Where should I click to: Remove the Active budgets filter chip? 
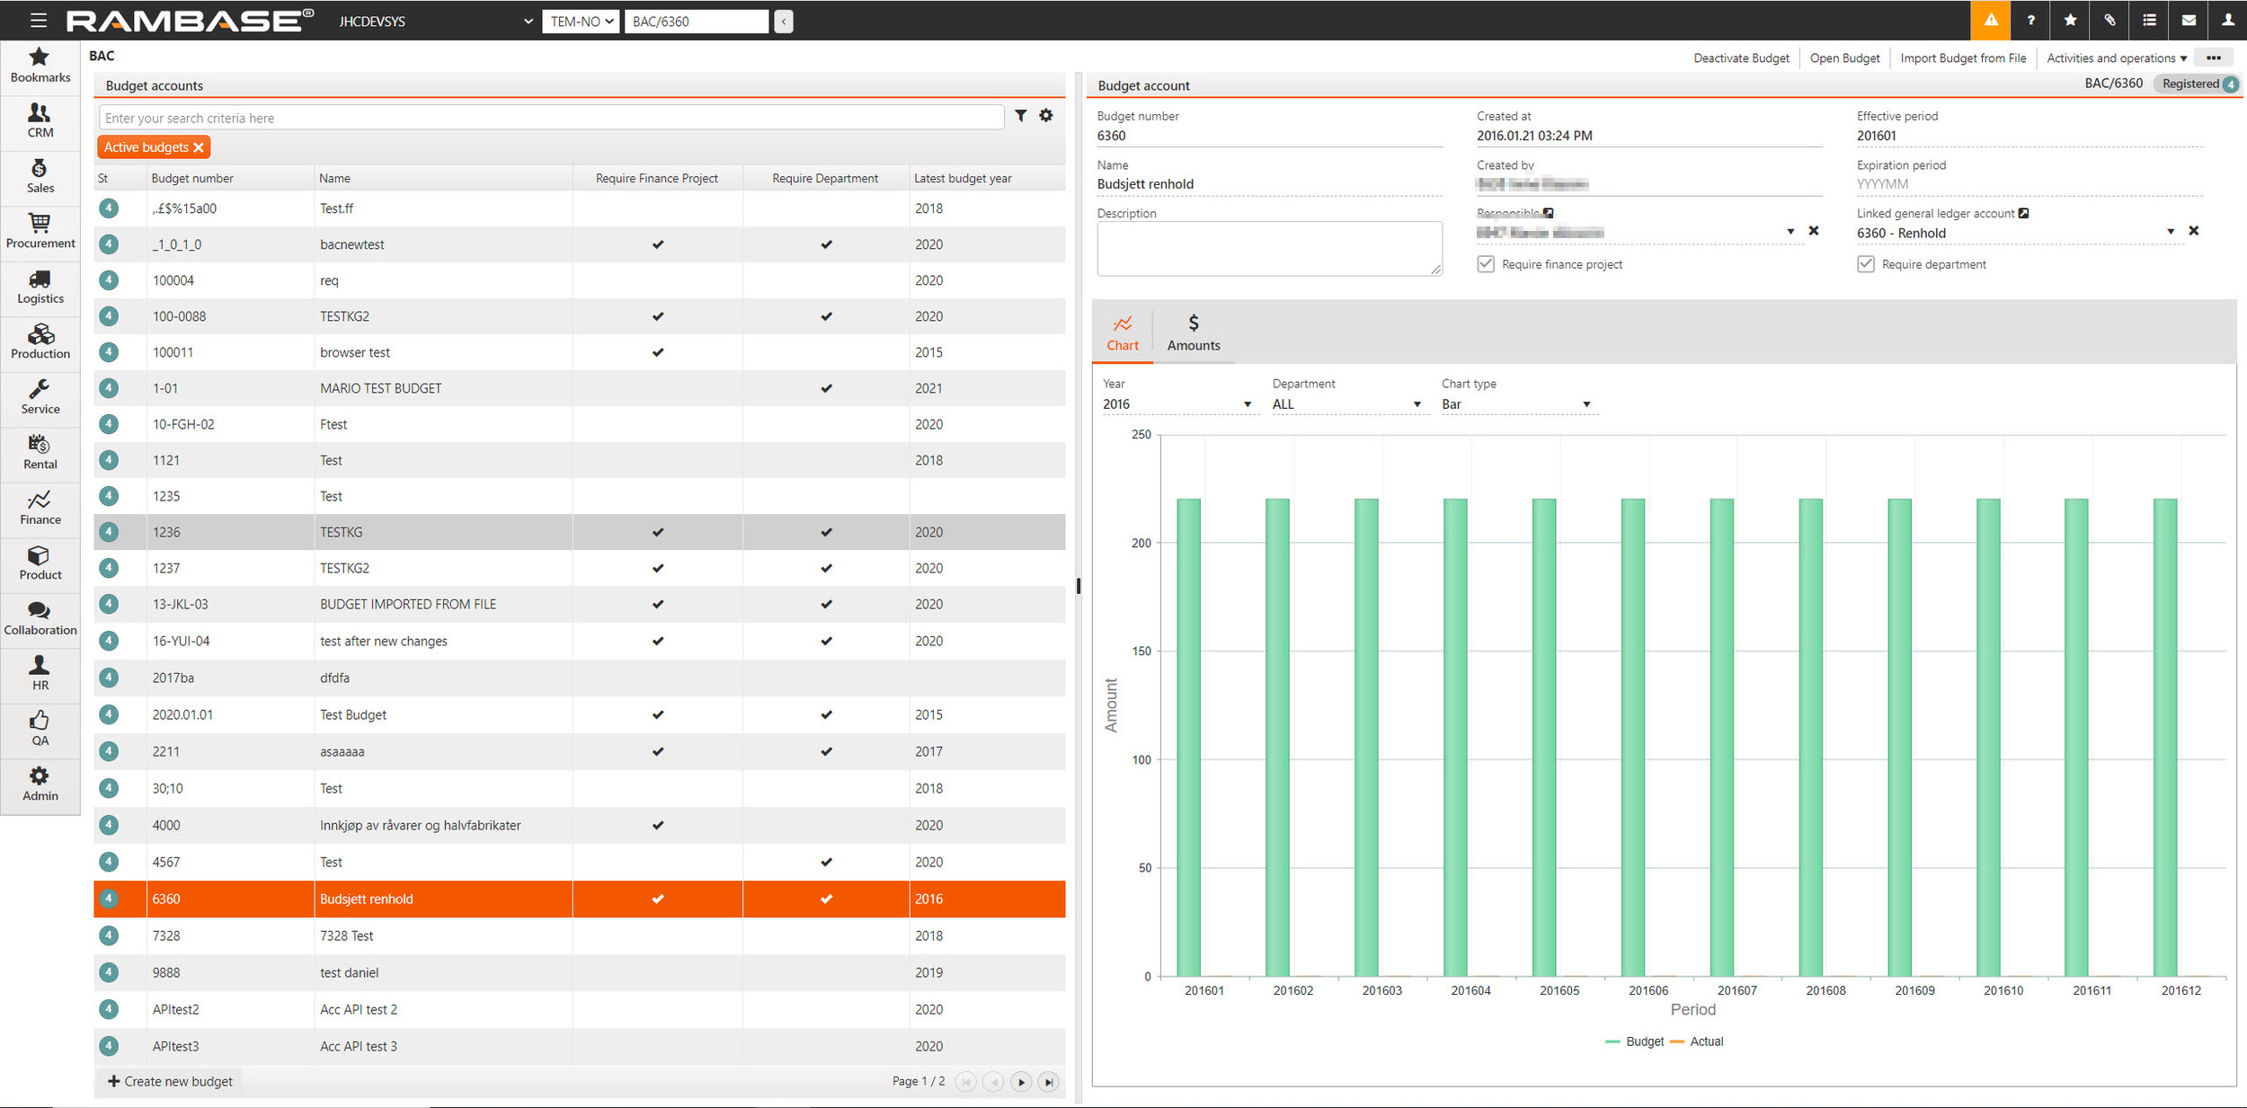pos(200,147)
